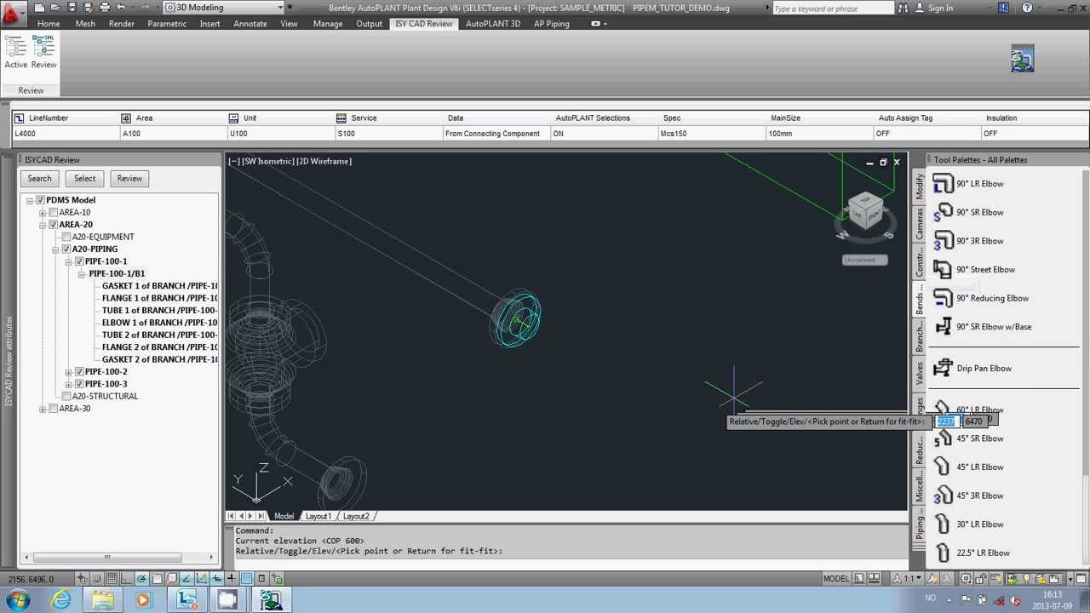Uncheck the A20-PIPING checkbox

66,249
